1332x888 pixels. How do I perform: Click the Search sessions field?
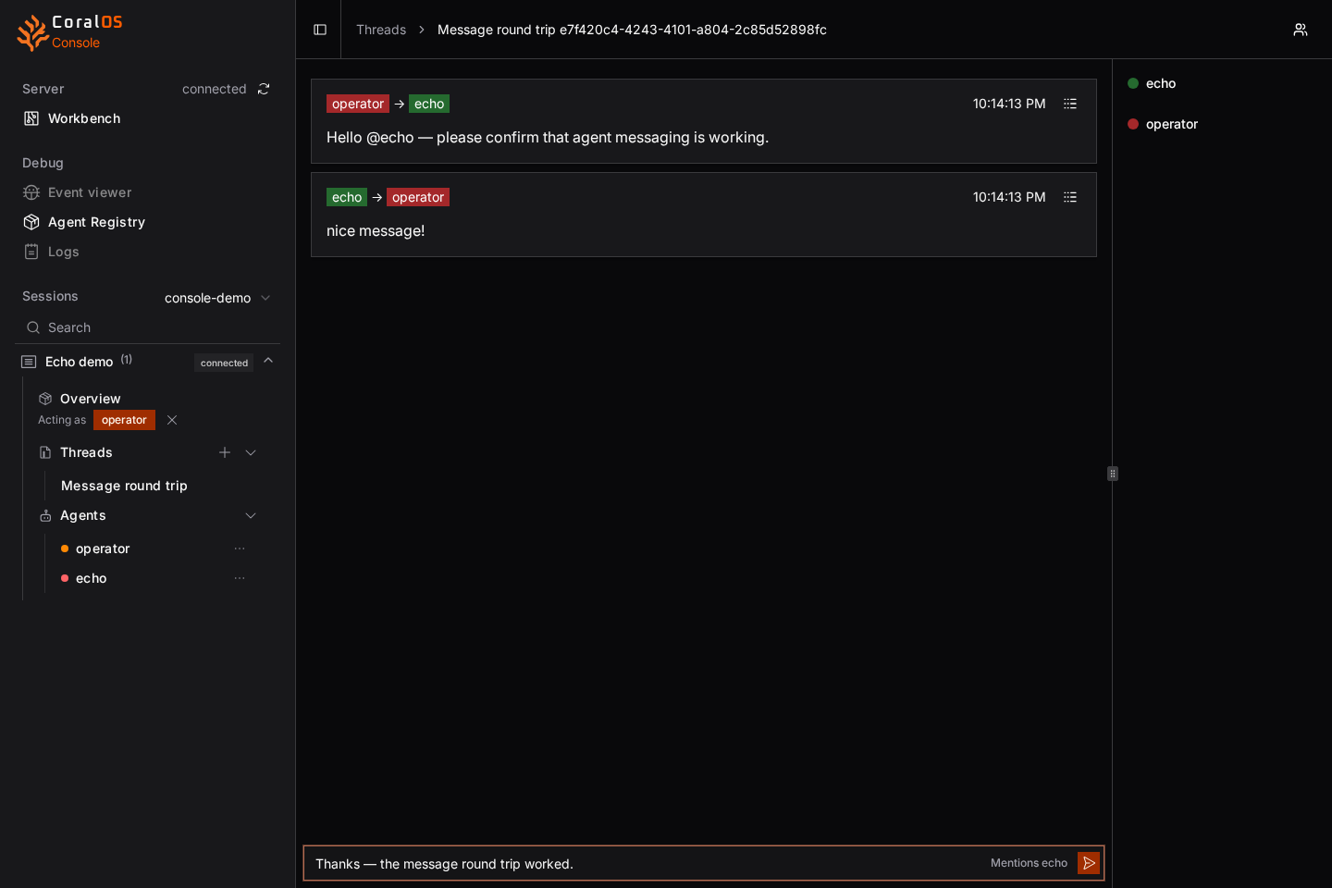(x=147, y=327)
